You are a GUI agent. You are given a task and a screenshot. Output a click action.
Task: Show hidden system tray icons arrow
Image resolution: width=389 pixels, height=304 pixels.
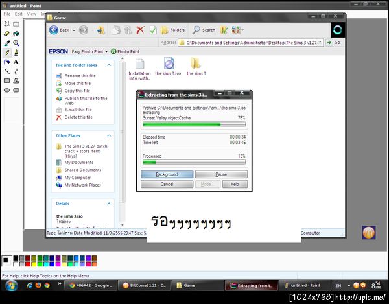click(x=349, y=285)
